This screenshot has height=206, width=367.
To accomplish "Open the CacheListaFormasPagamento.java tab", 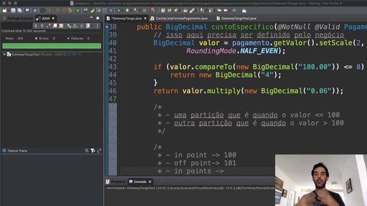I will coord(179,18).
